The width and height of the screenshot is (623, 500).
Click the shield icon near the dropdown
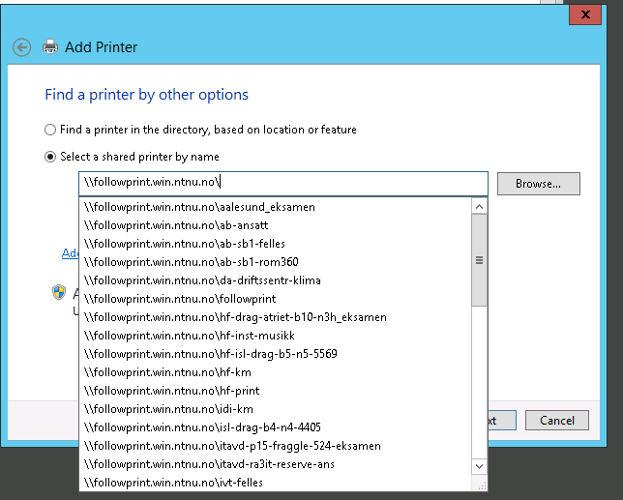59,292
